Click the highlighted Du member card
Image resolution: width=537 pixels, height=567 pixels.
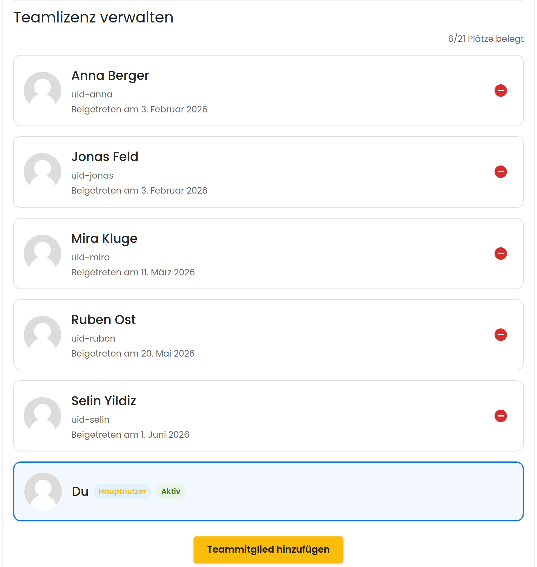click(268, 491)
